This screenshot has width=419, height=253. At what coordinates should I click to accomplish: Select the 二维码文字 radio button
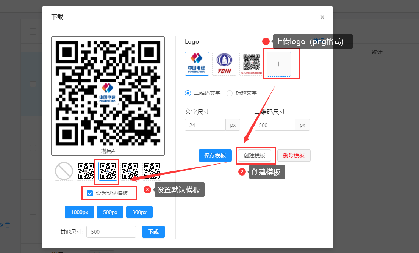(188, 93)
